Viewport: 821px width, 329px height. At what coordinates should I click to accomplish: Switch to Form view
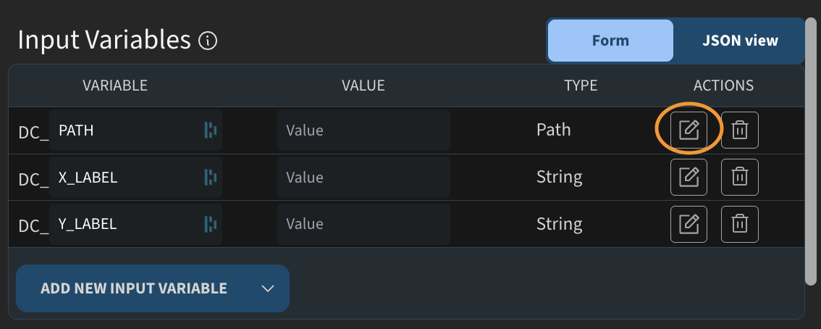[610, 41]
